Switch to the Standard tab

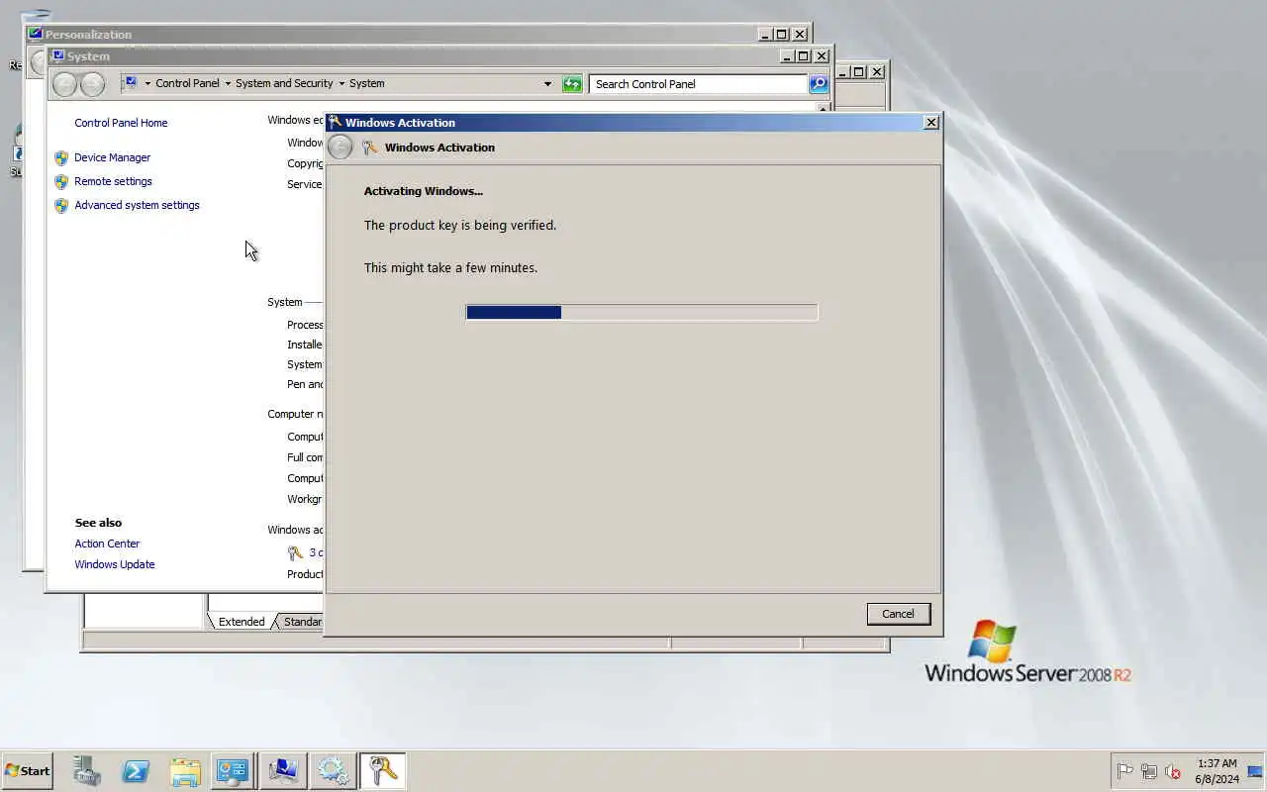[301, 622]
